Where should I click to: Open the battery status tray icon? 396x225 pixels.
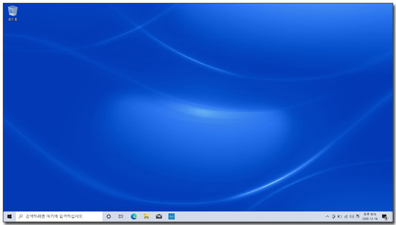[x=339, y=217]
